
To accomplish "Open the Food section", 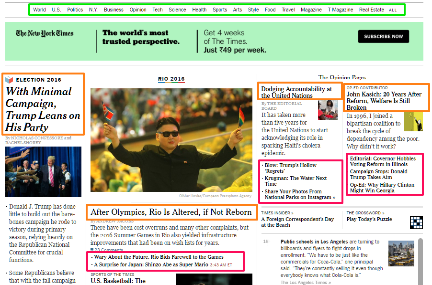I will [x=270, y=10].
